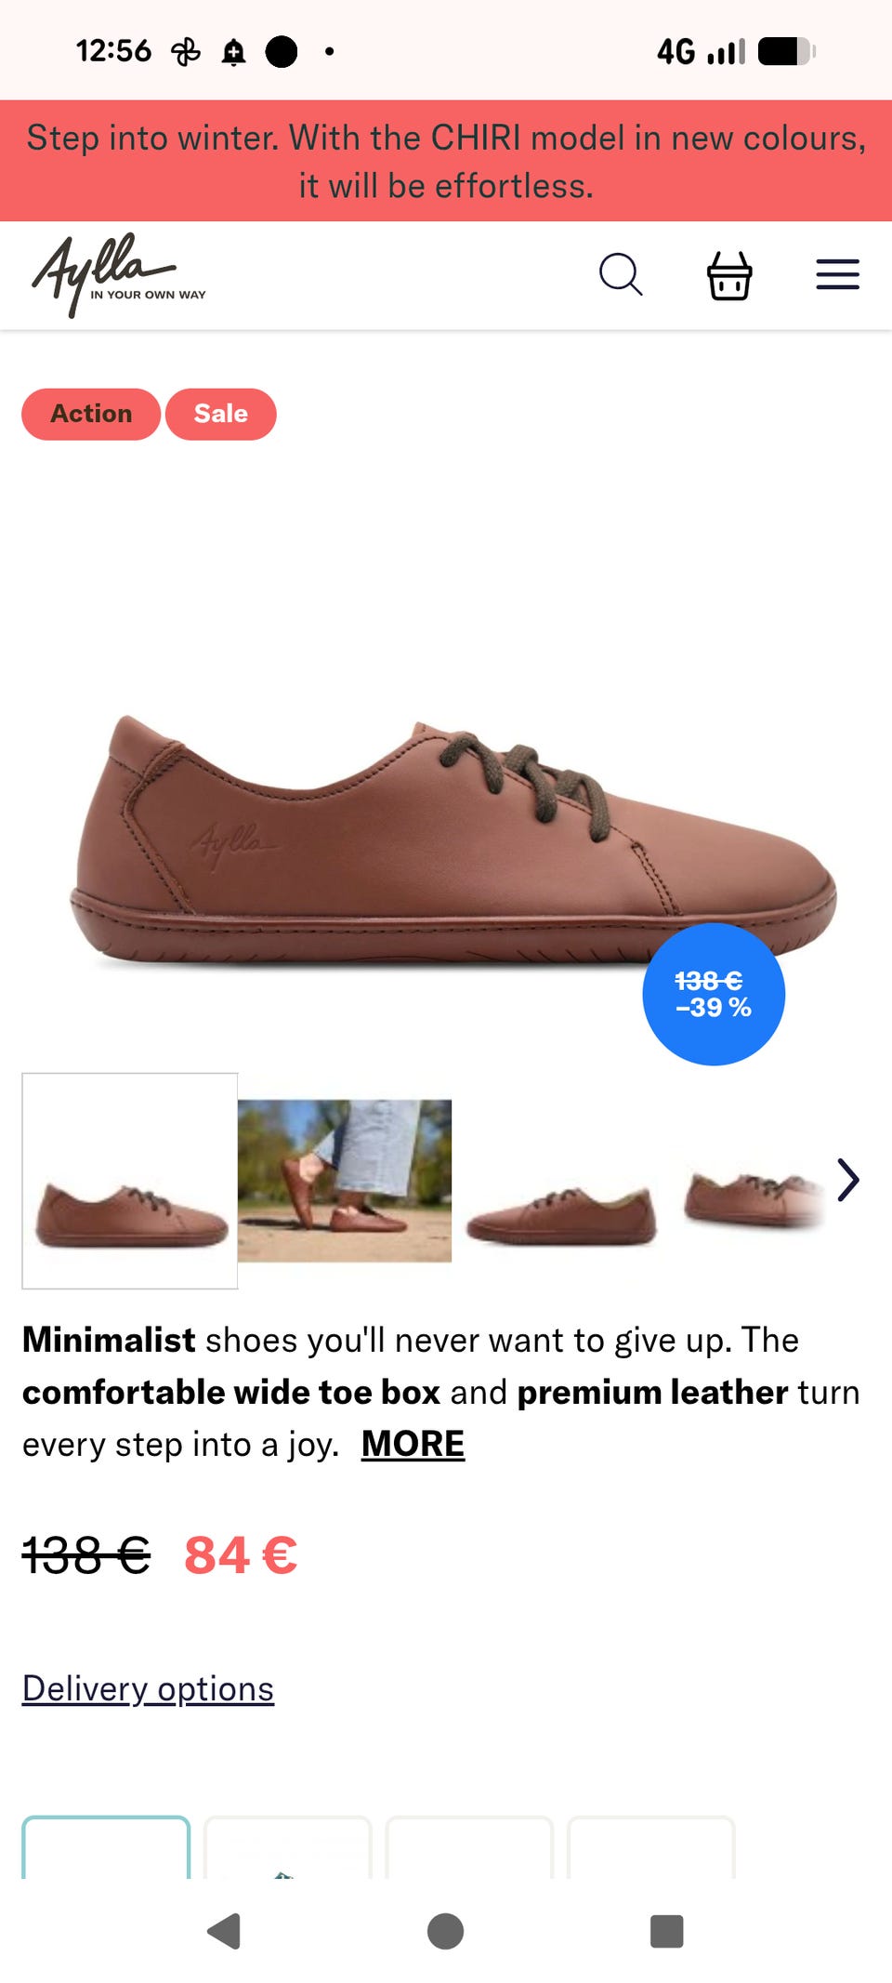This screenshot has width=892, height=1983.
Task: Tap the Aylla logo in header
Action: (118, 275)
